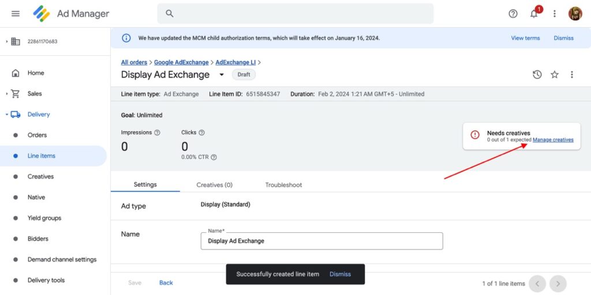Image resolution: width=591 pixels, height=295 pixels.
Task: Switch to the Troubleshoot tab
Action: tap(283, 185)
